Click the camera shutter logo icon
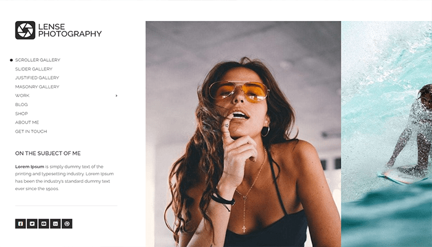Image resolution: width=432 pixels, height=247 pixels. [25, 30]
